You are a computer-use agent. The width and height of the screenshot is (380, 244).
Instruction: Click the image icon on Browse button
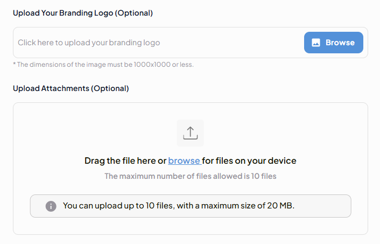(316, 43)
